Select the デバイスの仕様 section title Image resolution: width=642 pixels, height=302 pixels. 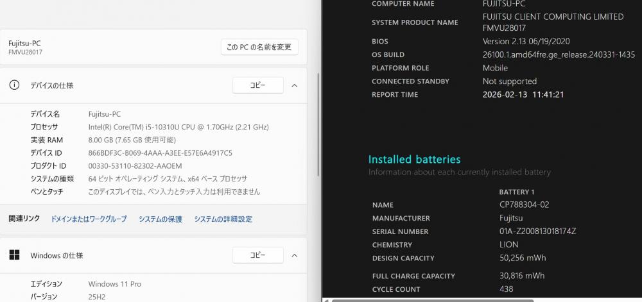[x=52, y=85]
